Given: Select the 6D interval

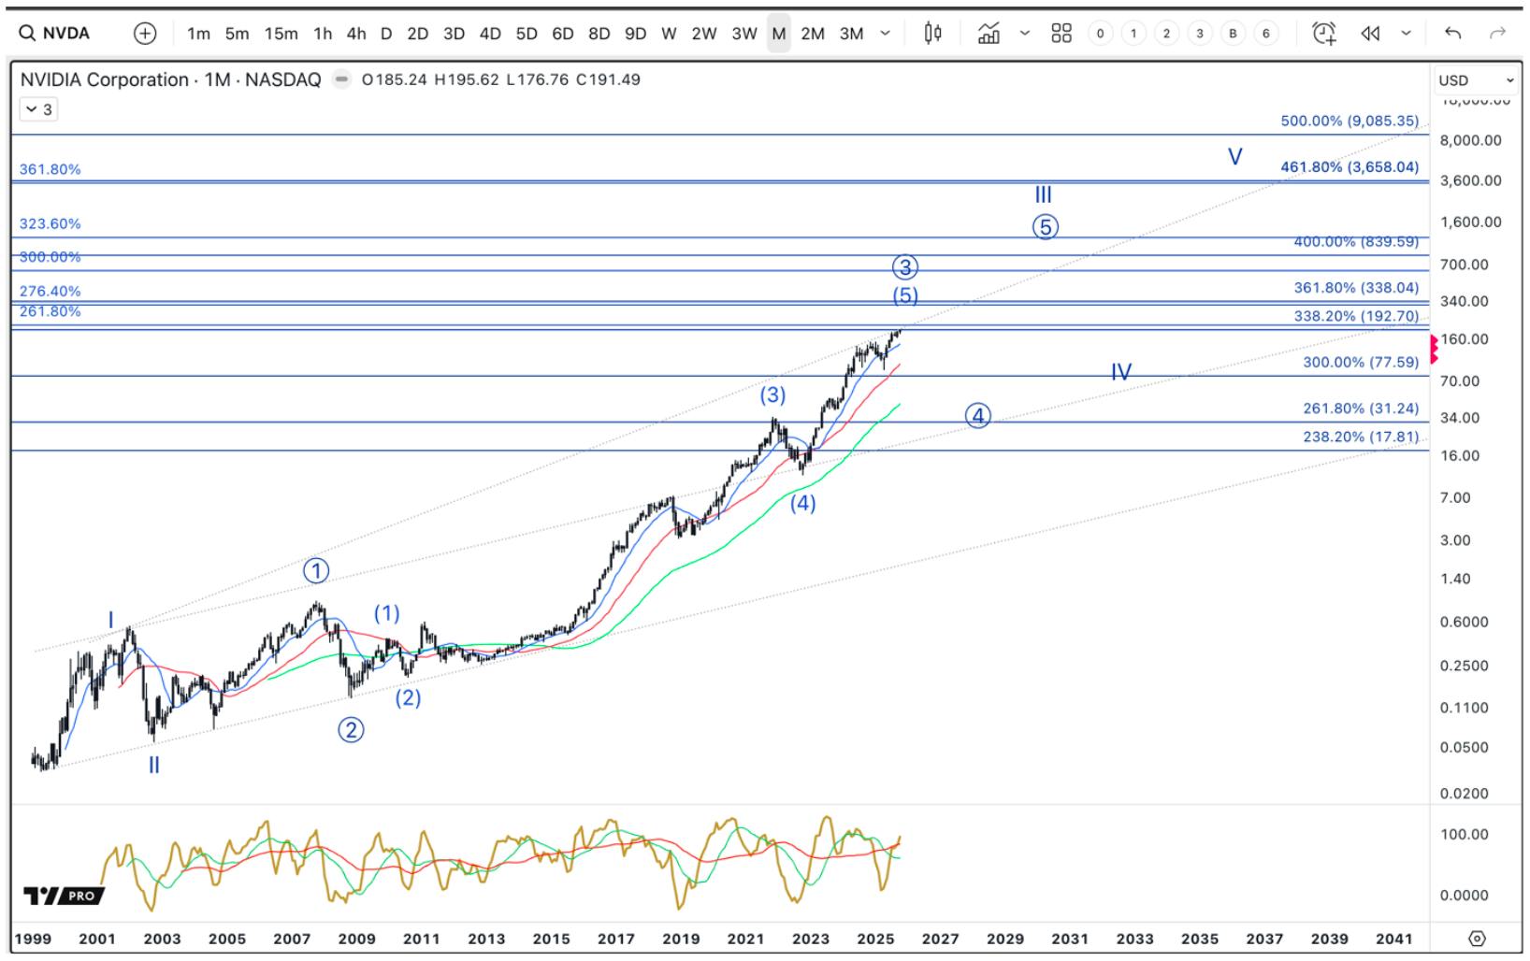Looking at the screenshot, I should point(562,34).
